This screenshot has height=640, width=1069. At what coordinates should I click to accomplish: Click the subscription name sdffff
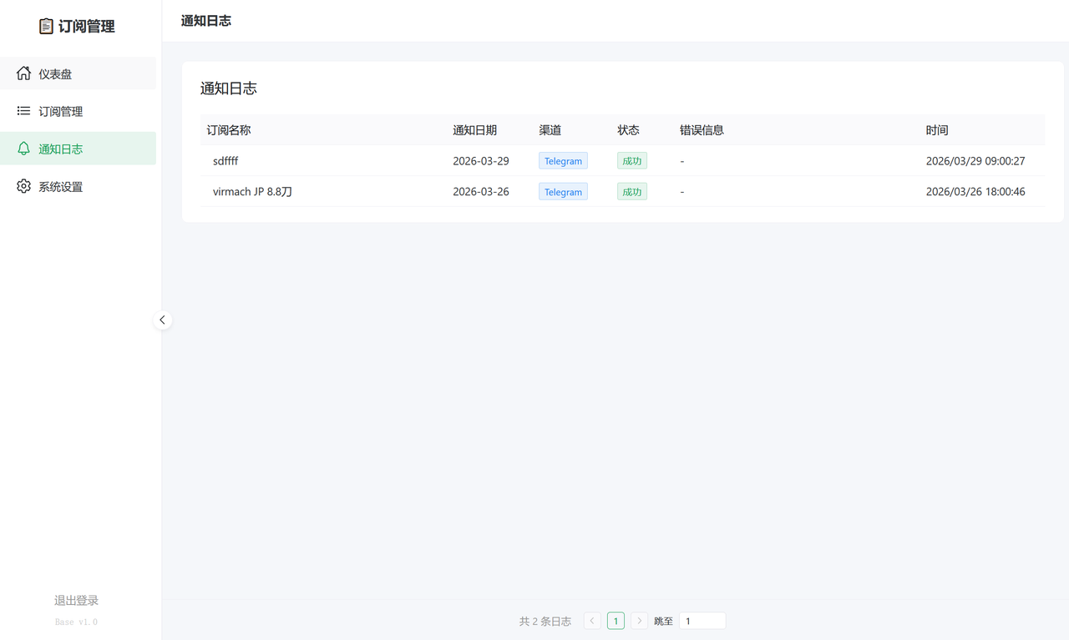point(225,161)
